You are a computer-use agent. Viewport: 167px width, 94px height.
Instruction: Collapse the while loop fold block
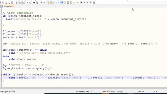point(1,75)
